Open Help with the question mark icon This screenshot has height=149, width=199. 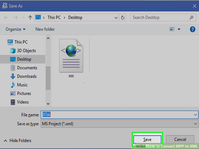192,29
